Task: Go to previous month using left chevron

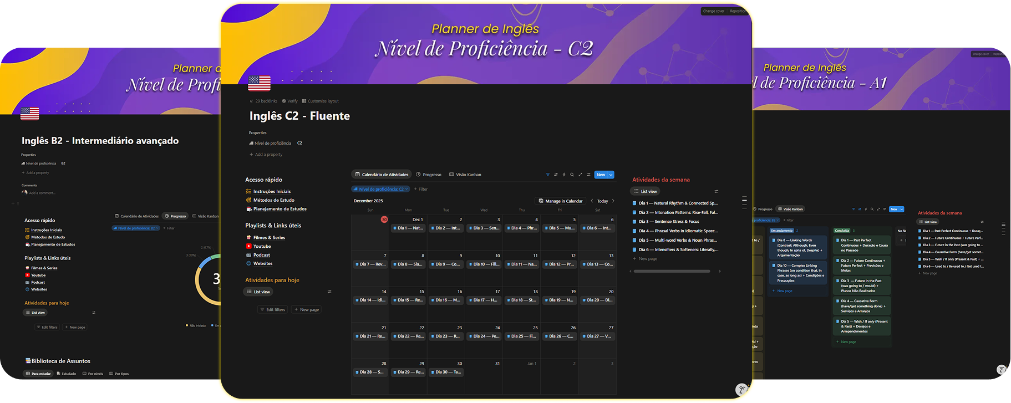Action: click(592, 201)
